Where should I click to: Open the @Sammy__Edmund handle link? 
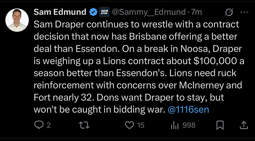pos(149,12)
